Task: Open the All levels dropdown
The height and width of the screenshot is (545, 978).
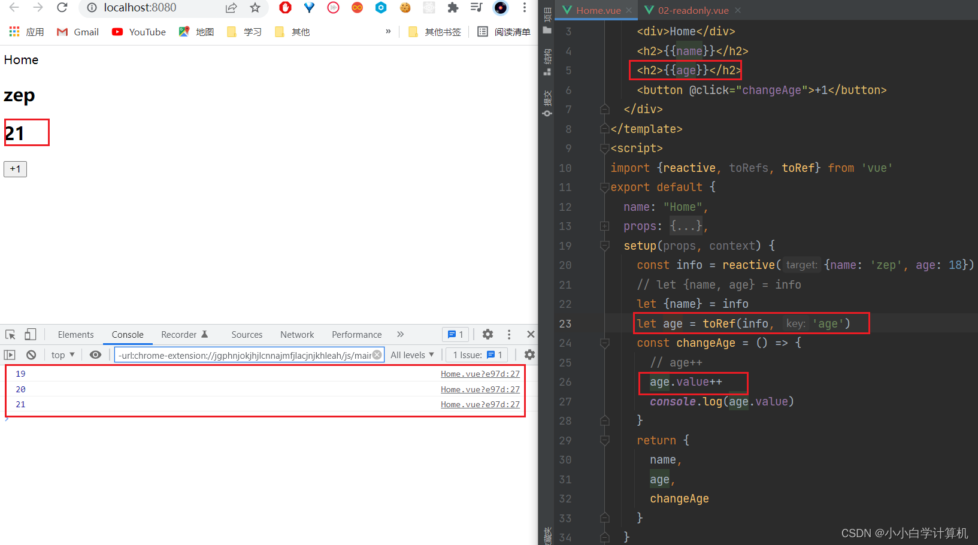Action: [412, 355]
